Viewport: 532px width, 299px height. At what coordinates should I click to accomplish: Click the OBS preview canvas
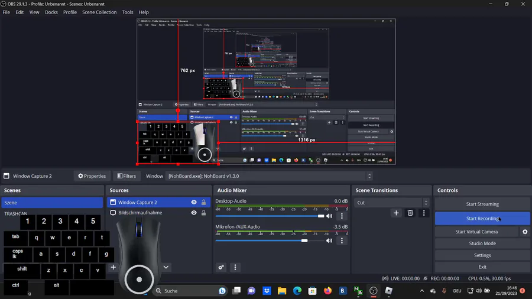coord(266,92)
